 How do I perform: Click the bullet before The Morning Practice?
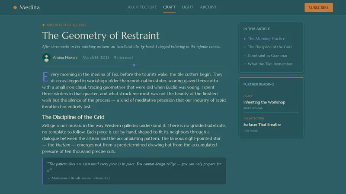tap(244, 39)
